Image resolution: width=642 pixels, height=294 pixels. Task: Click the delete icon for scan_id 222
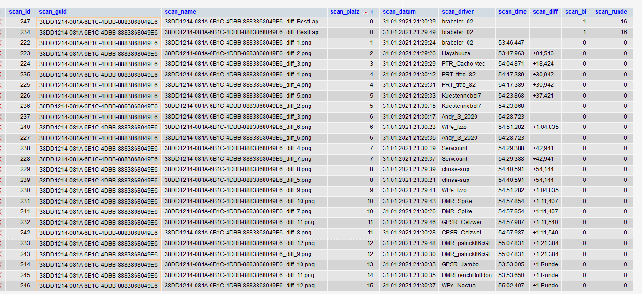[1, 43]
